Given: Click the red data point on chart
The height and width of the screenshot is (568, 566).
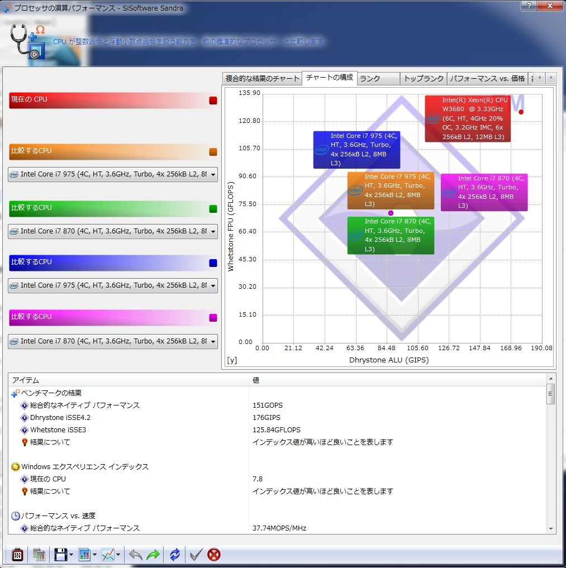Looking at the screenshot, I should (x=521, y=112).
